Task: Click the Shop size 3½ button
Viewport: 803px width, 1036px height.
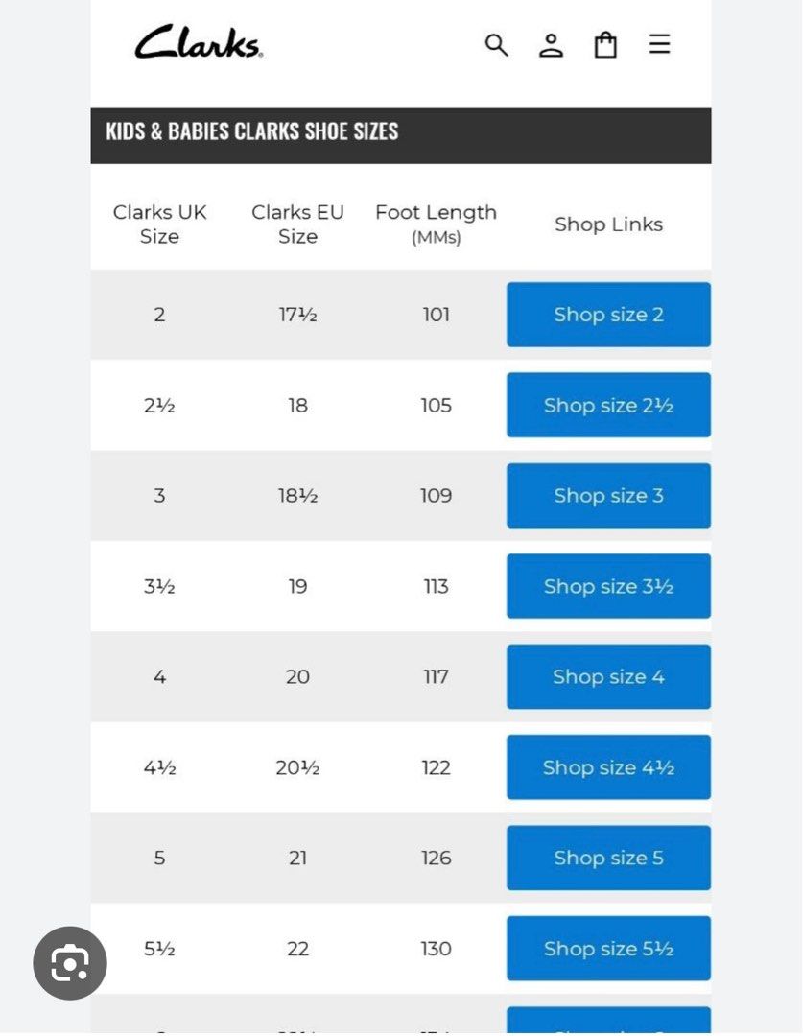Action: click(608, 586)
